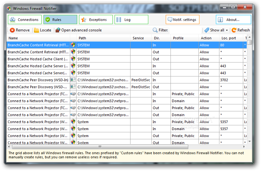Open the Log tab

click(131, 20)
